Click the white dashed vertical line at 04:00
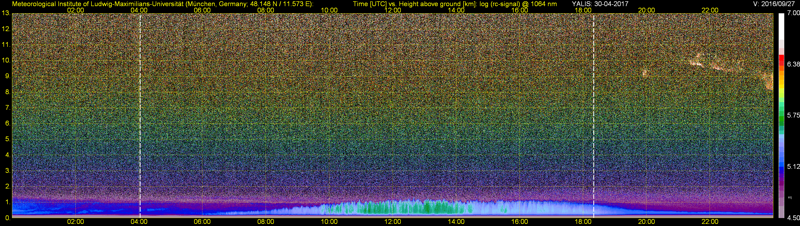The image size is (800, 226). [140, 115]
